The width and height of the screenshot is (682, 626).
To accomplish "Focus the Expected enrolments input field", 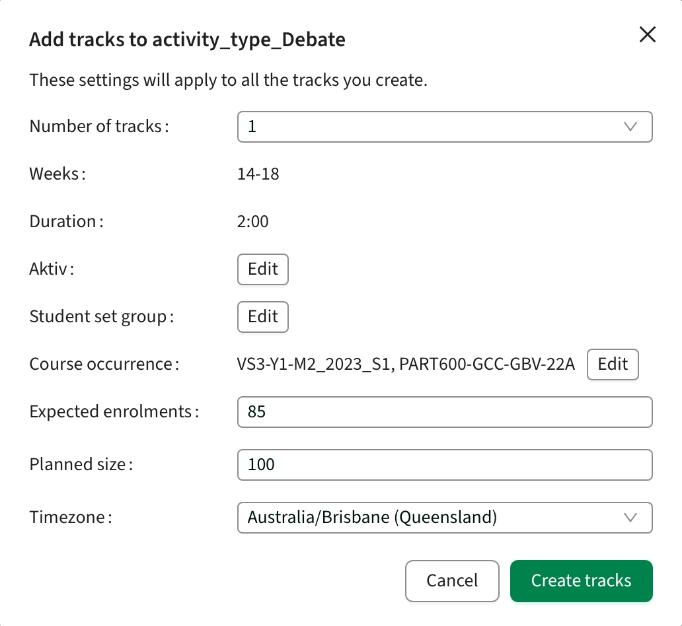I will pyautogui.click(x=444, y=412).
